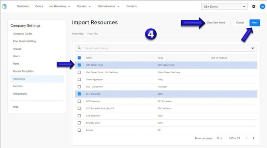The image size is (267, 148).
Task: Expand the Dockets menu
Action: point(84,6)
